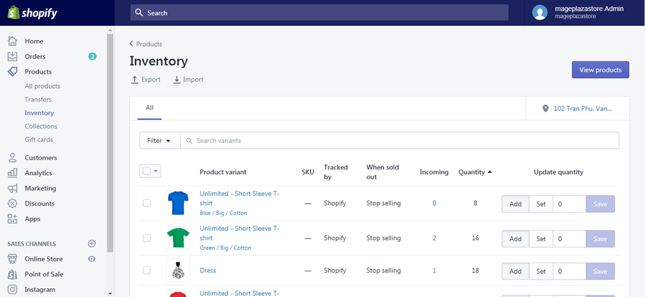Open Transfers in sidebar

click(38, 99)
